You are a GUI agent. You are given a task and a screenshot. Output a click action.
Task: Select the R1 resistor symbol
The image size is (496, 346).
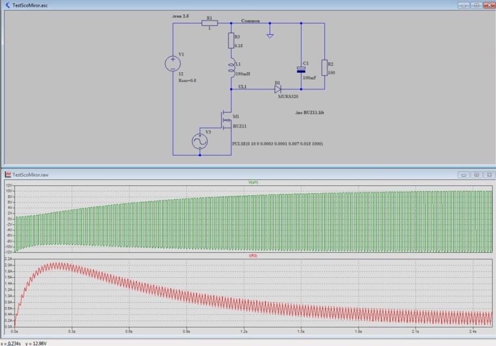click(209, 23)
